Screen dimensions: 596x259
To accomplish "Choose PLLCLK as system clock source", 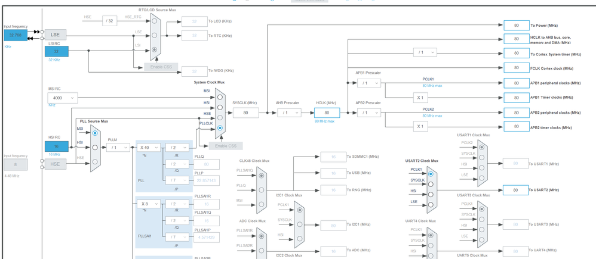I will [x=220, y=128].
